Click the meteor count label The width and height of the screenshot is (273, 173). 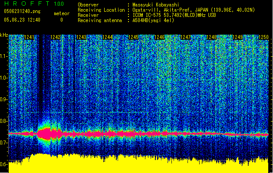[x=61, y=13]
